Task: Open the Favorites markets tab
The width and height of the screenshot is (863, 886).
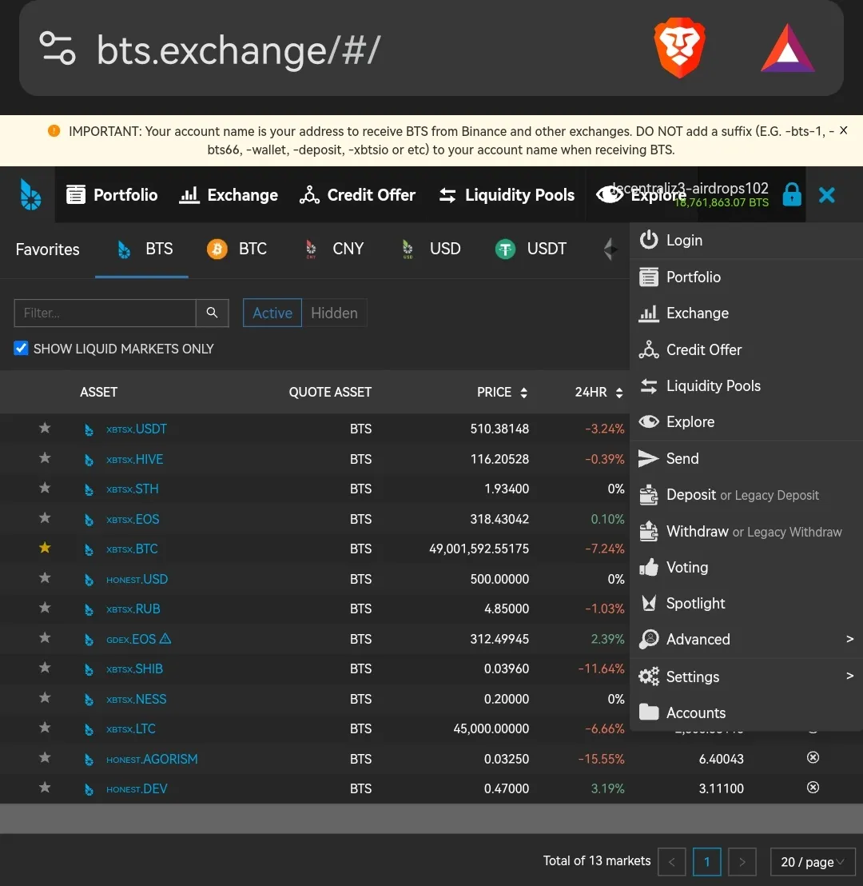Action: (47, 249)
